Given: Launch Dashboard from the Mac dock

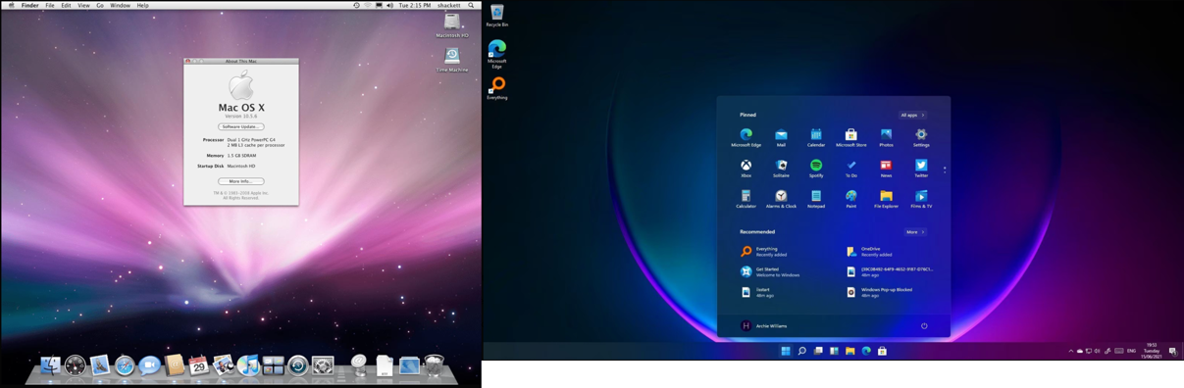Looking at the screenshot, I should click(x=76, y=366).
